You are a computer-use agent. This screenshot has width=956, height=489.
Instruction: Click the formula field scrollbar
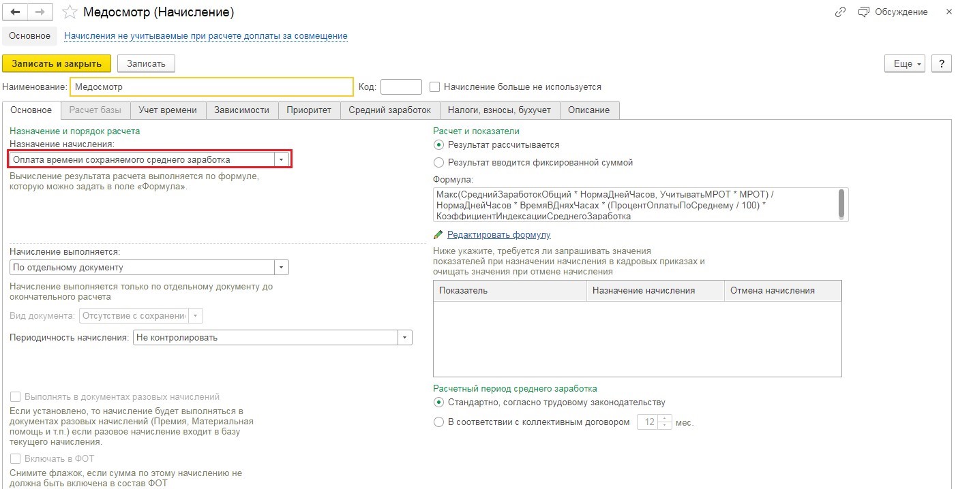point(841,202)
